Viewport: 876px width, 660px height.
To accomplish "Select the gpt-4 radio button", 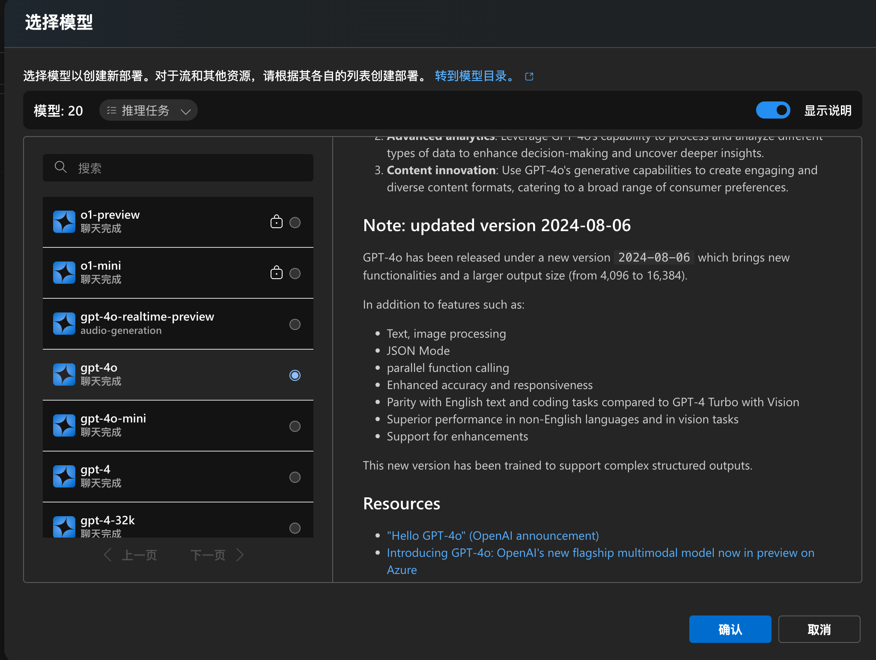I will [x=295, y=477].
